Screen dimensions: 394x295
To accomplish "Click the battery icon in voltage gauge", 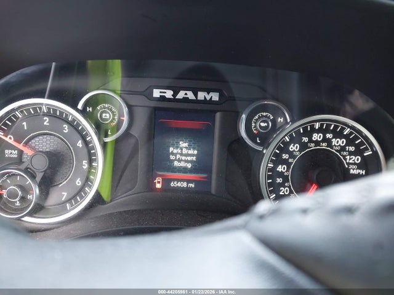I will click(106, 115).
